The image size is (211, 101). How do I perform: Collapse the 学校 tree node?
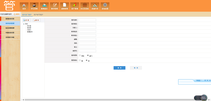[x=24, y=24]
